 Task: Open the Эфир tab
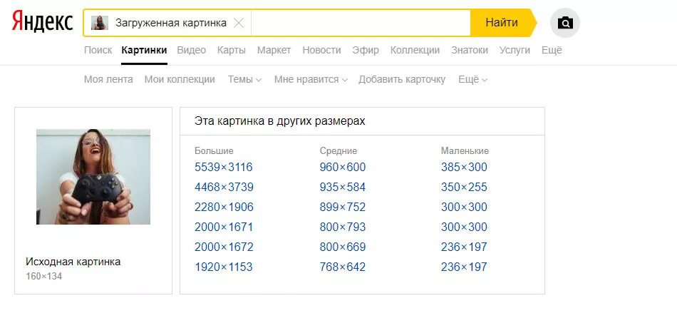[x=366, y=50]
